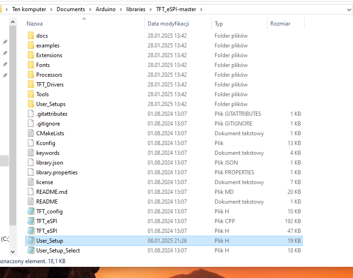Click the first quick access pin icon
Image resolution: width=353 pixels, height=278 pixels.
(x=5, y=42)
